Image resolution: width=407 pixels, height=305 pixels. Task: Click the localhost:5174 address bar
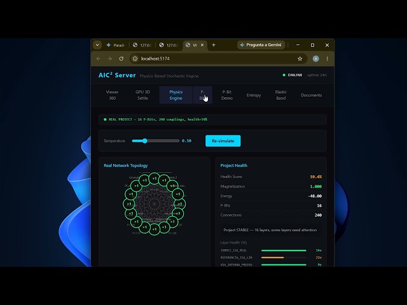tap(218, 58)
